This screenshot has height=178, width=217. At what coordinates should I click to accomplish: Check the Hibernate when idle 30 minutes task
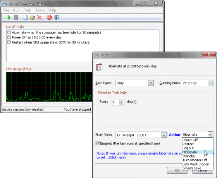pyautogui.click(x=9, y=33)
